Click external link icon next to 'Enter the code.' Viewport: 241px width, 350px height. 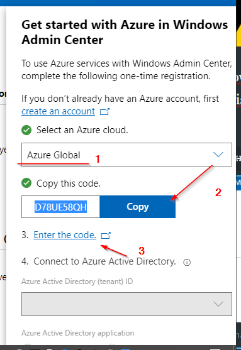click(106, 235)
